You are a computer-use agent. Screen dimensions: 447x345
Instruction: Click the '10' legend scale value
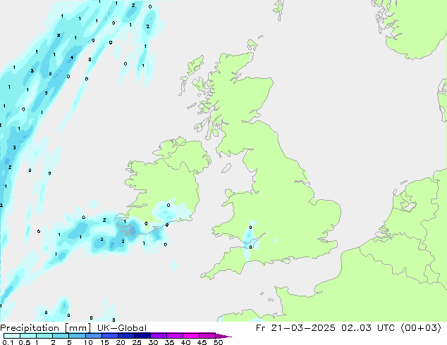click(x=88, y=342)
